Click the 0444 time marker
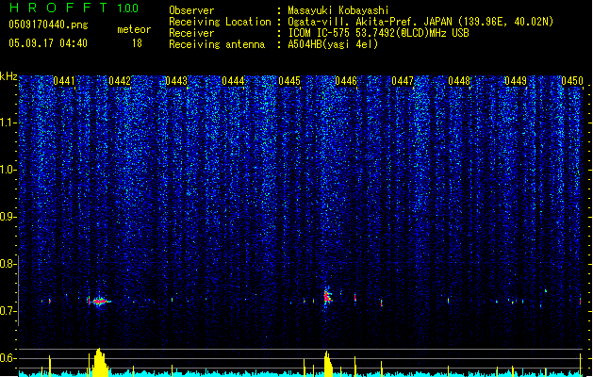The image size is (593, 377). 233,81
